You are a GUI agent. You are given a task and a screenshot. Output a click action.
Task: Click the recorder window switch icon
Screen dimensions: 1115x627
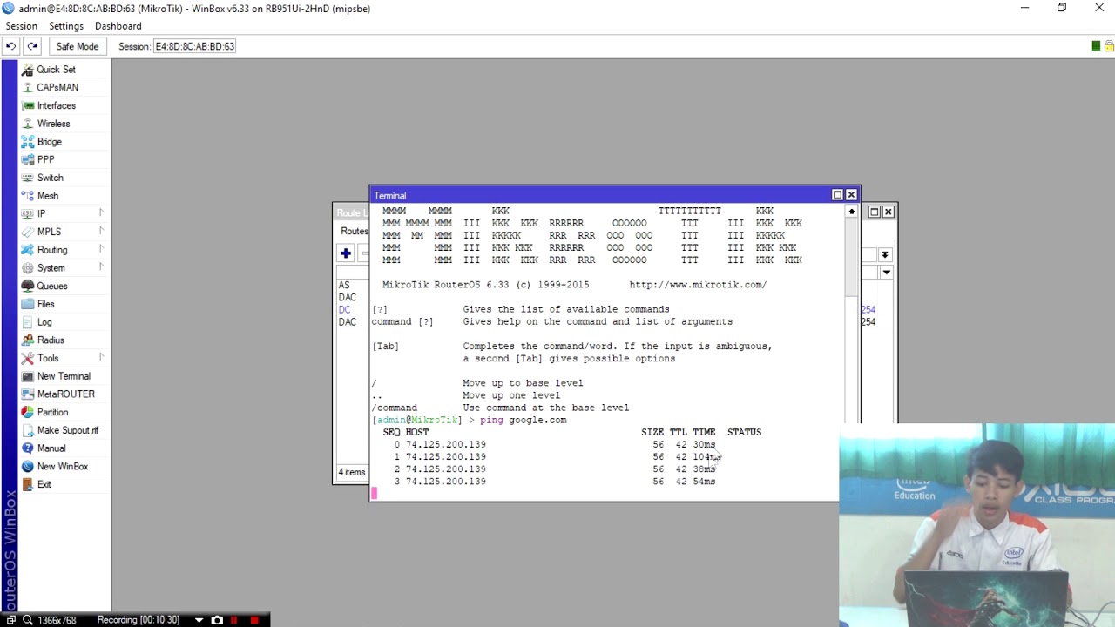click(x=10, y=620)
